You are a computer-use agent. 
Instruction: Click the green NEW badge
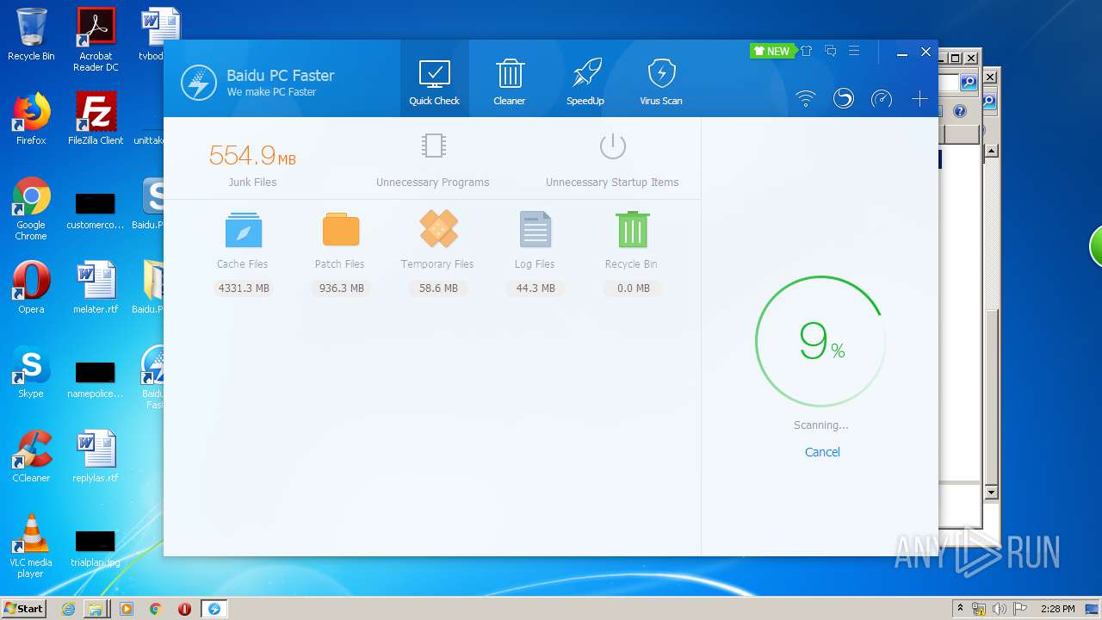(771, 52)
